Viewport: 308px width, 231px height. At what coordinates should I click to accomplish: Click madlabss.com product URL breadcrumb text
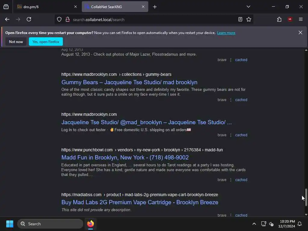(140, 195)
